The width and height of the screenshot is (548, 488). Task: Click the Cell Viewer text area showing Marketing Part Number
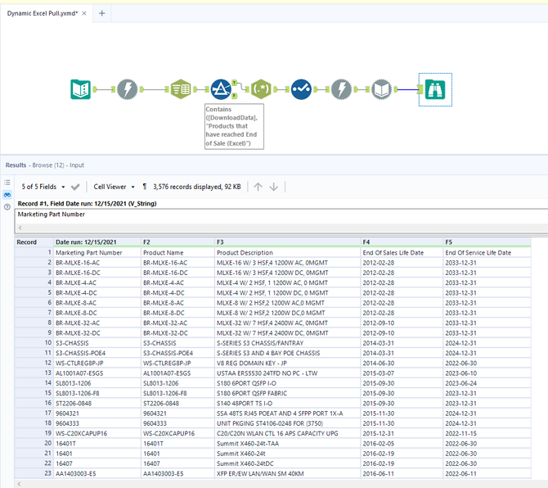(x=281, y=215)
